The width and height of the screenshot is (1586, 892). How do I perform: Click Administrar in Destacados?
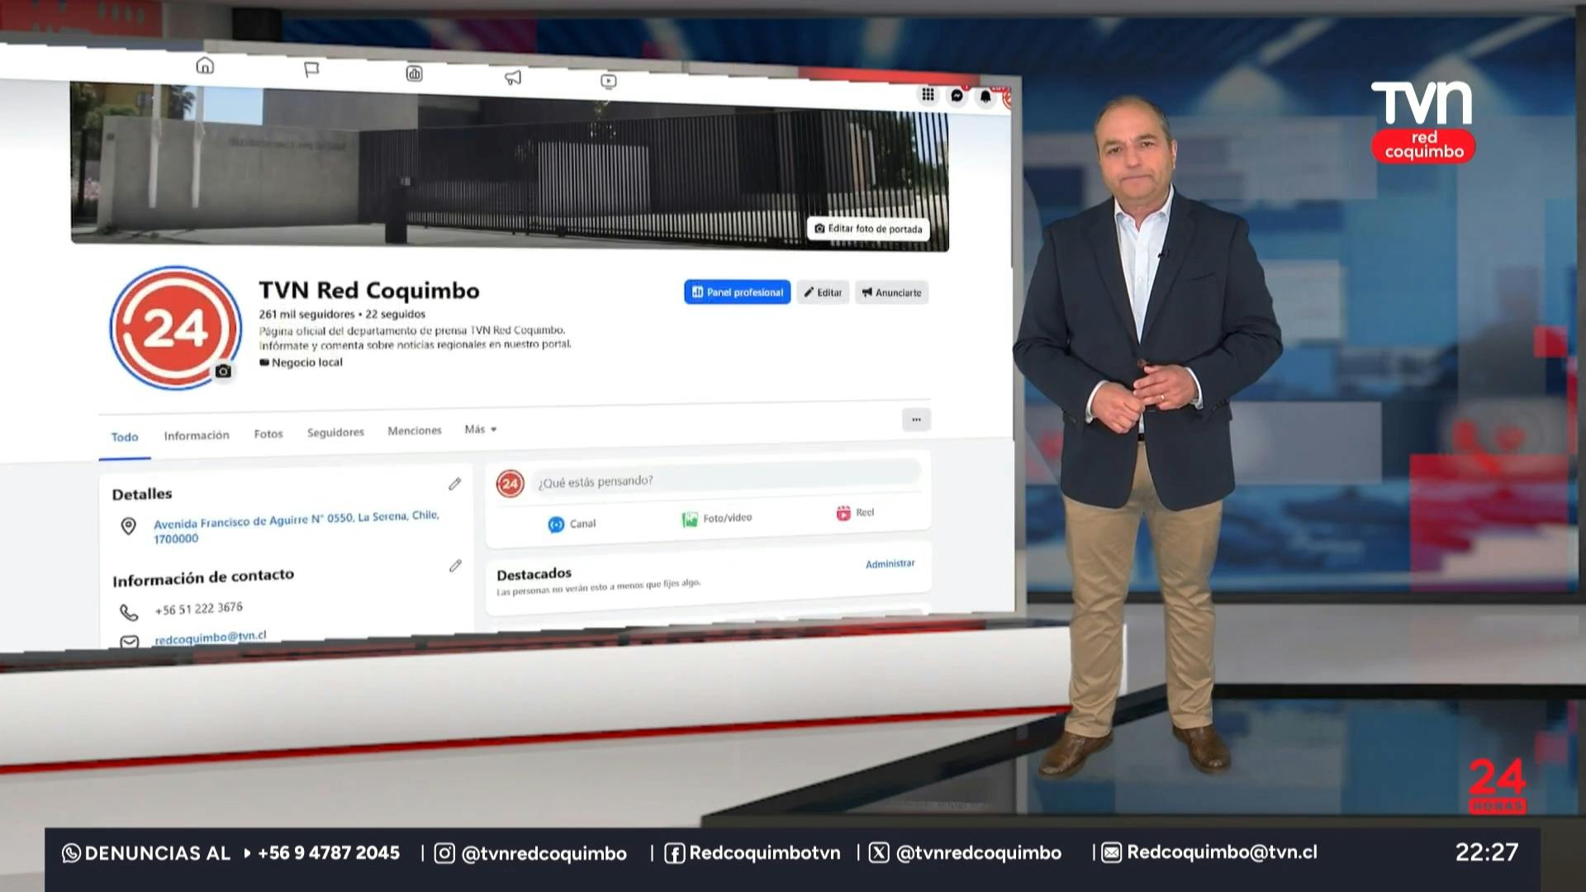point(890,564)
